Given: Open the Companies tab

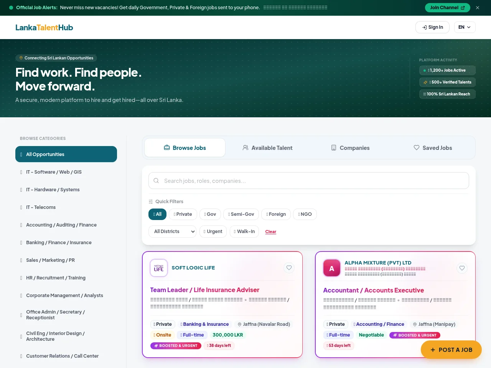Looking at the screenshot, I should tap(350, 148).
